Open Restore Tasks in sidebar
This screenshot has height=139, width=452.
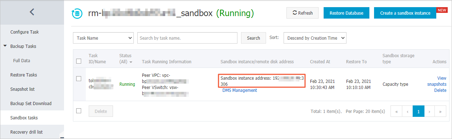(x=24, y=75)
